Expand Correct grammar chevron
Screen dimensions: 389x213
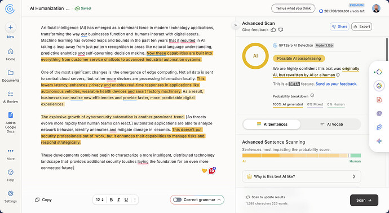219,199
